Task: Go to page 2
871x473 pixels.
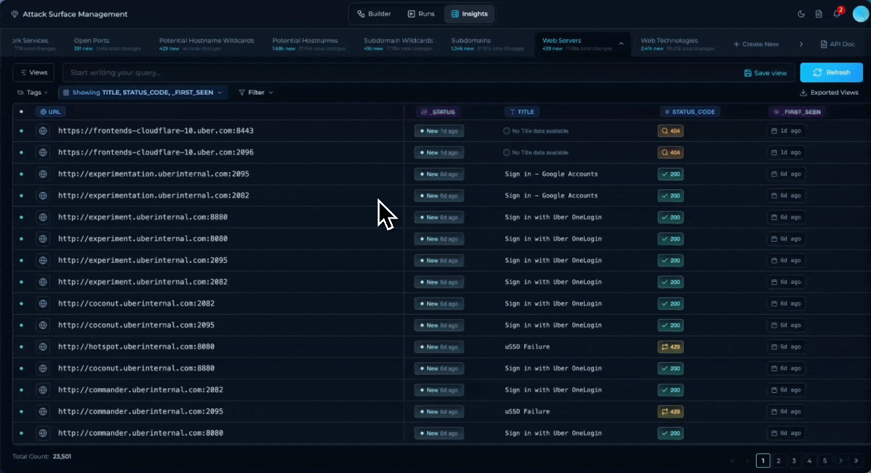Action: click(x=778, y=461)
